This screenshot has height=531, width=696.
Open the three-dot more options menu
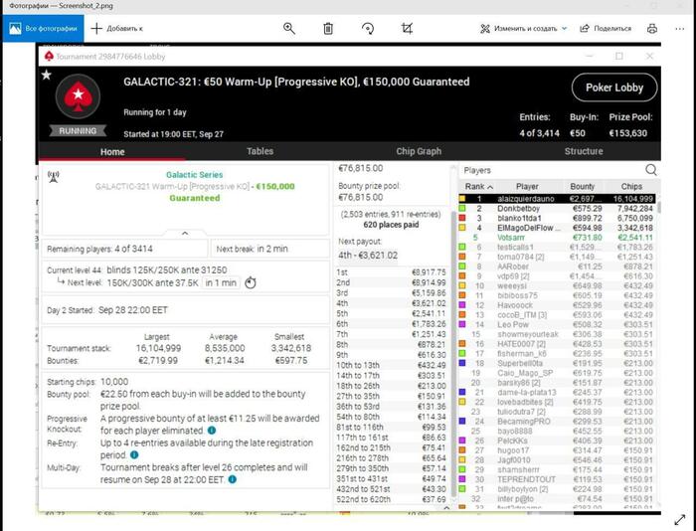click(x=679, y=29)
